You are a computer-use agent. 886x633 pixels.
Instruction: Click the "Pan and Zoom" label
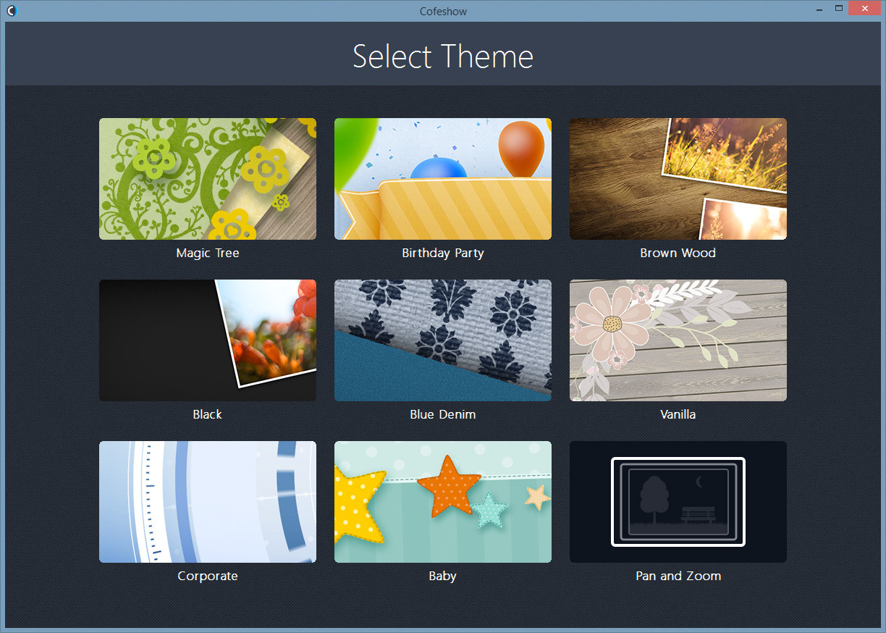pyautogui.click(x=678, y=577)
